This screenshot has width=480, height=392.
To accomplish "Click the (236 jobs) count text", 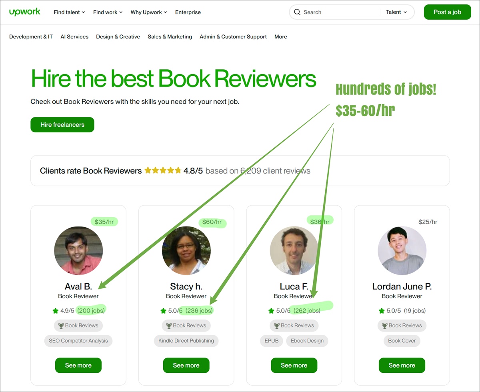I will pos(199,311).
